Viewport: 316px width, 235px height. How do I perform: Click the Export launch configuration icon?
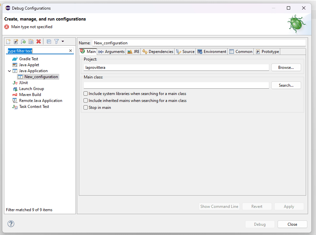click(x=23, y=41)
